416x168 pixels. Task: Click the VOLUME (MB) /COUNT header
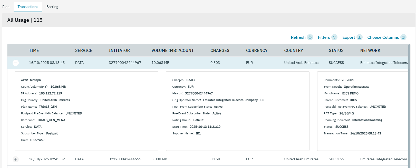tap(172, 51)
